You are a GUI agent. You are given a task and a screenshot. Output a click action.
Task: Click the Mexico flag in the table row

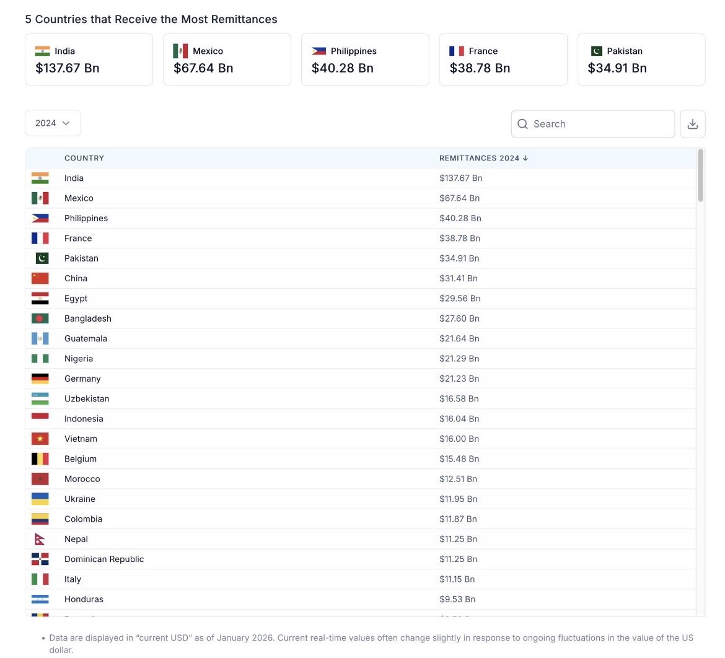[40, 198]
